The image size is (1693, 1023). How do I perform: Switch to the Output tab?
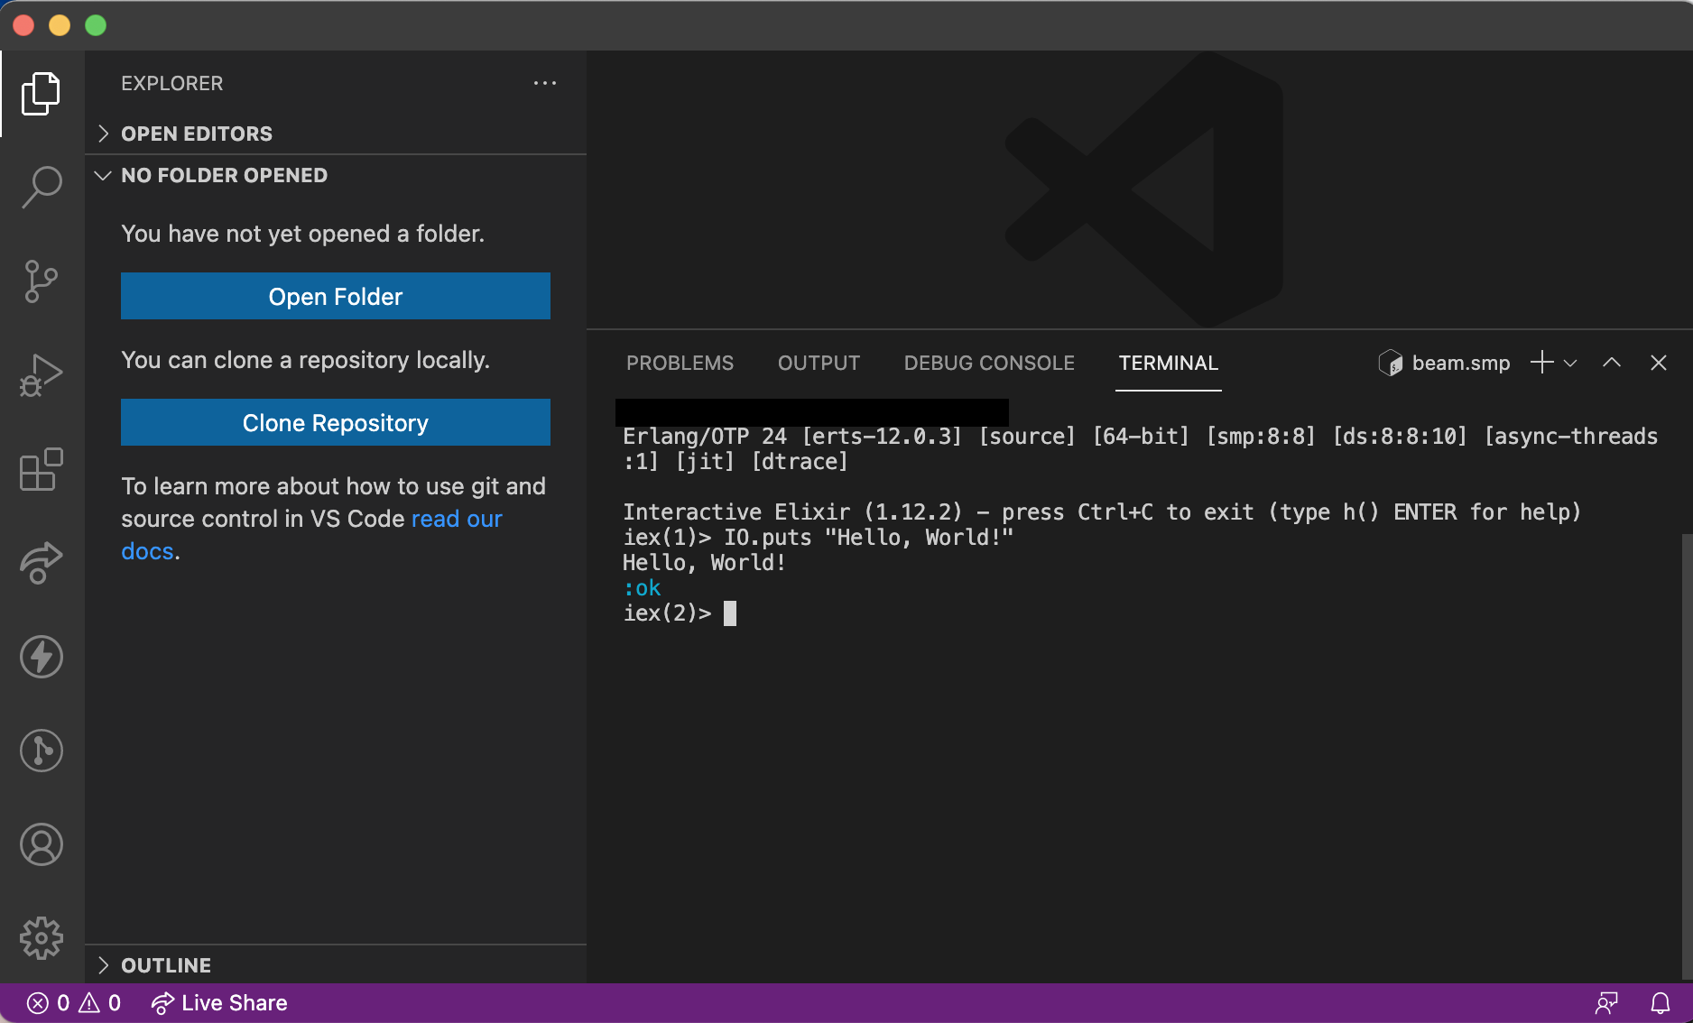click(x=819, y=363)
